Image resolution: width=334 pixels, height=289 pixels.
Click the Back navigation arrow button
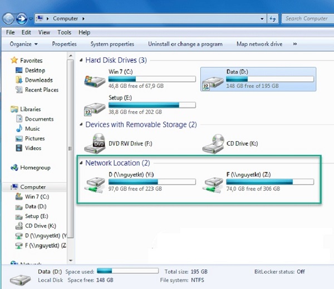[x=9, y=18]
